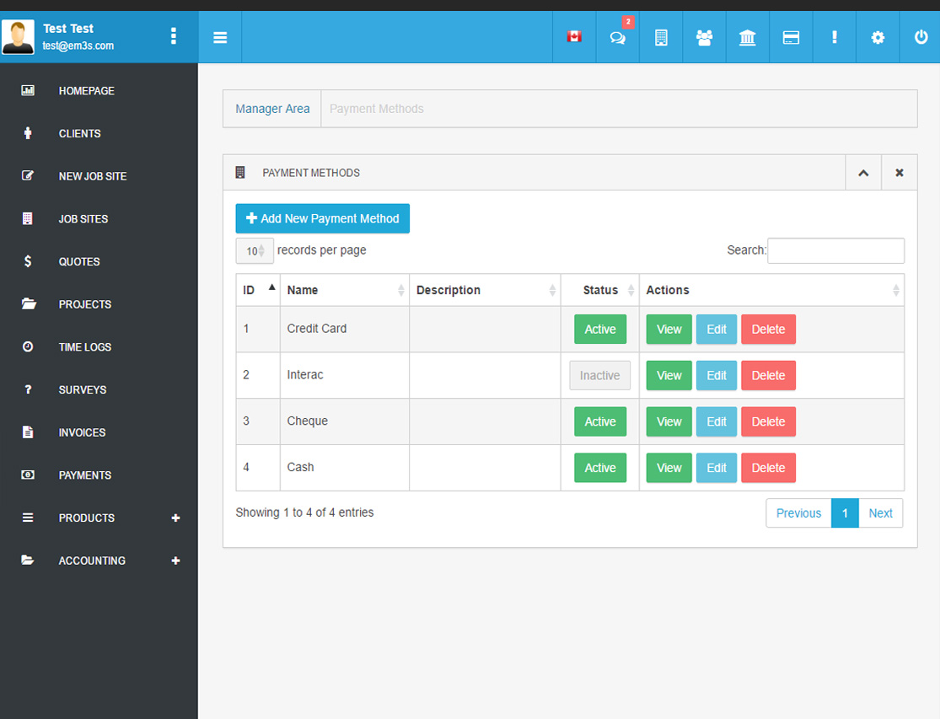Edit the Interac payment method
The width and height of the screenshot is (940, 719).
point(717,375)
